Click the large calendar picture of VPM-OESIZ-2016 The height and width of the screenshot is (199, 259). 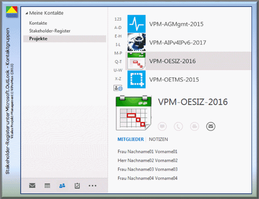[134, 113]
